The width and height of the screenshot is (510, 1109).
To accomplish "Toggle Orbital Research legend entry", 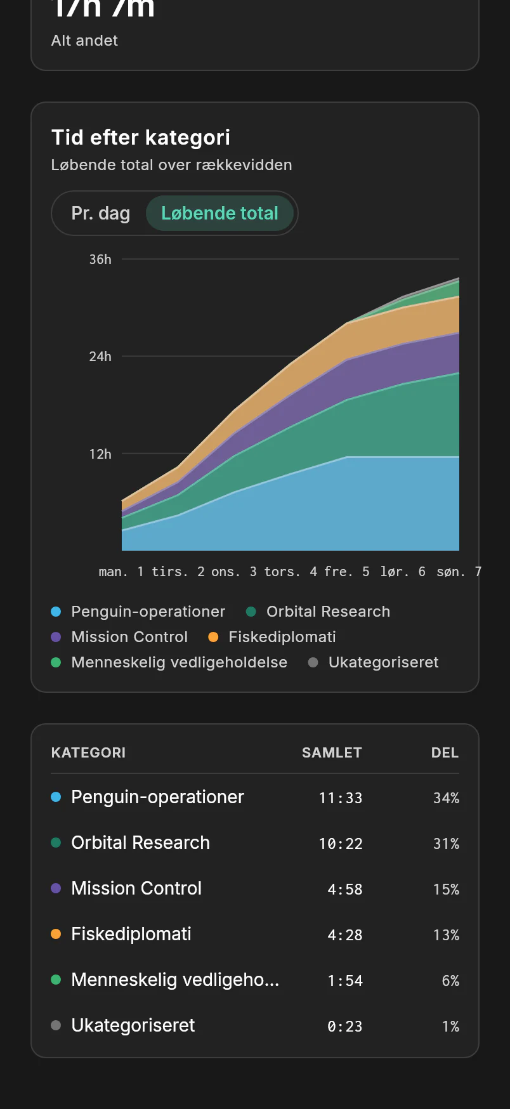I will pyautogui.click(x=318, y=612).
